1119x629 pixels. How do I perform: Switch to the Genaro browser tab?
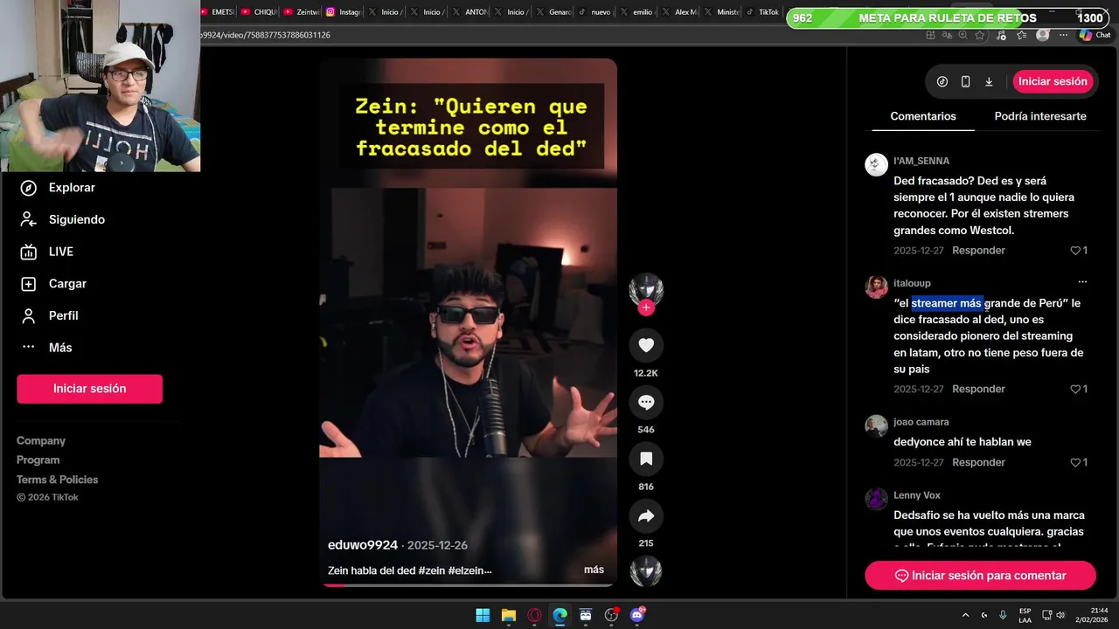[x=553, y=12]
